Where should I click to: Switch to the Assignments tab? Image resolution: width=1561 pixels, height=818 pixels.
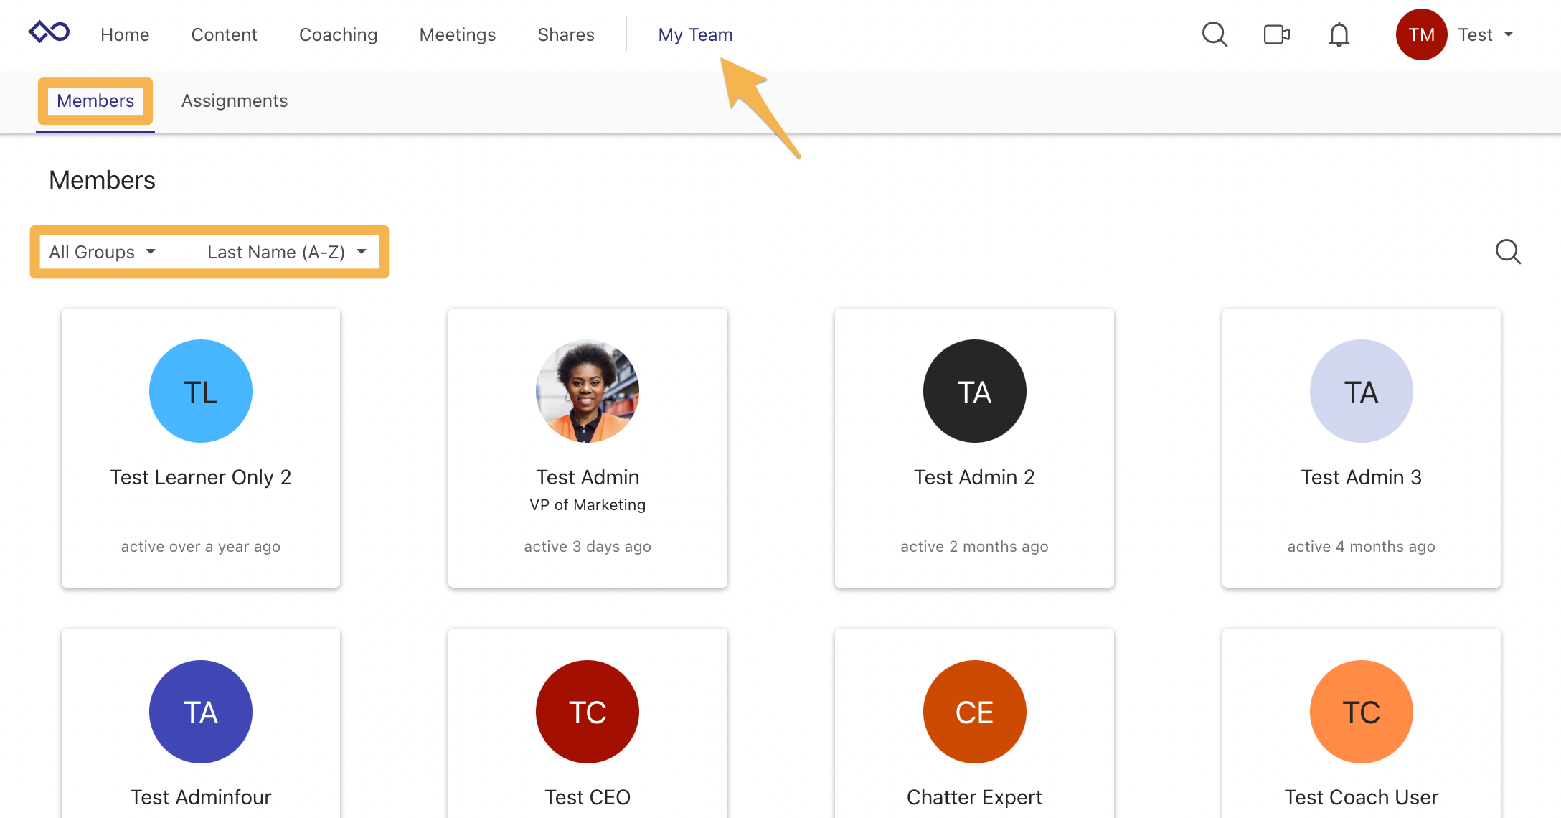pos(234,100)
